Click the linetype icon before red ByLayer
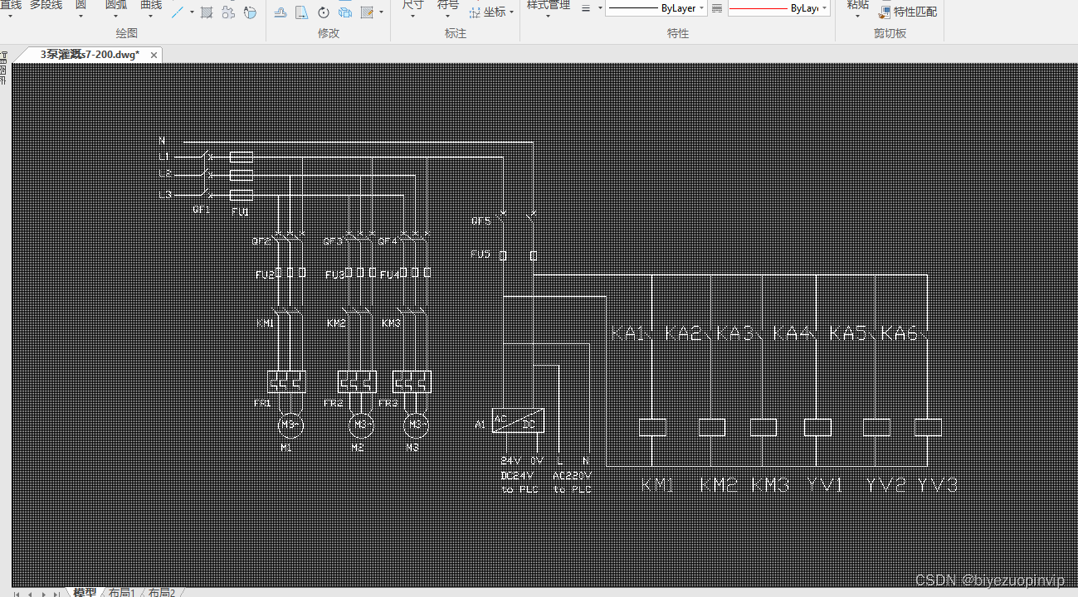 (x=717, y=8)
